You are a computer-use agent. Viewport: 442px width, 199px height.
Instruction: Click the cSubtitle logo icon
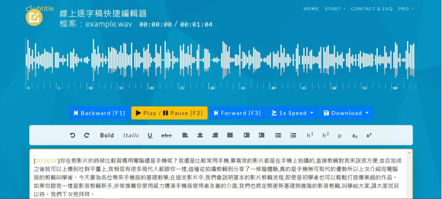34,17
